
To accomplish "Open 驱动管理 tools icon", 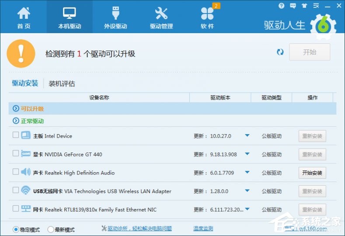I will pos(161,13).
